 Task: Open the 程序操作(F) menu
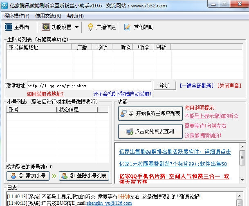(x=17, y=16)
